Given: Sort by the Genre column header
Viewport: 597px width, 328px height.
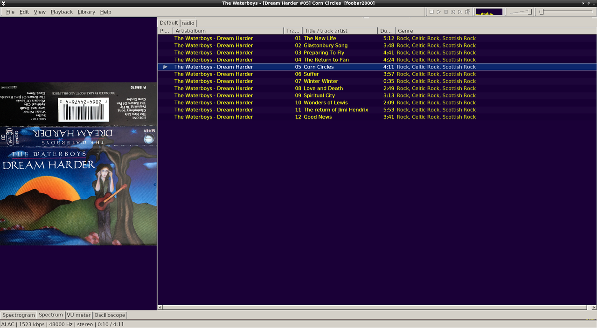Looking at the screenshot, I should (x=496, y=31).
